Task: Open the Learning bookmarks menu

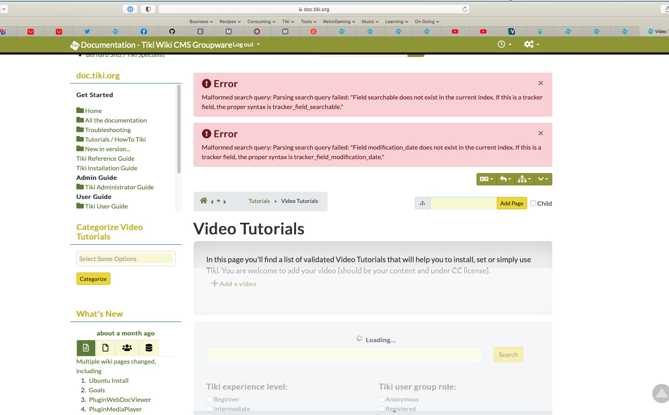Action: tap(397, 21)
